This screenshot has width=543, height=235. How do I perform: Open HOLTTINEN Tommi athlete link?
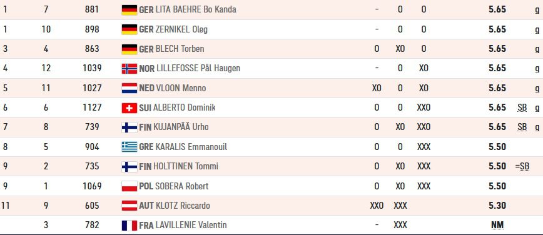pos(186,166)
